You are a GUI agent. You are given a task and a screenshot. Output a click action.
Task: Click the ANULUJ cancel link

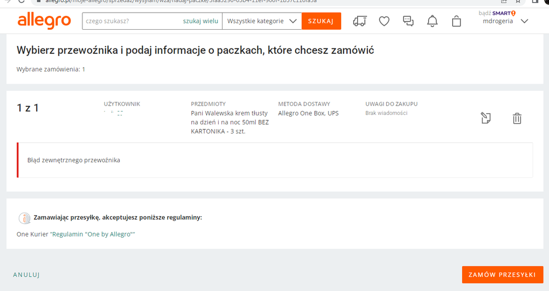tap(26, 274)
